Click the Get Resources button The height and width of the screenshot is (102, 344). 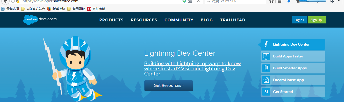point(169,86)
